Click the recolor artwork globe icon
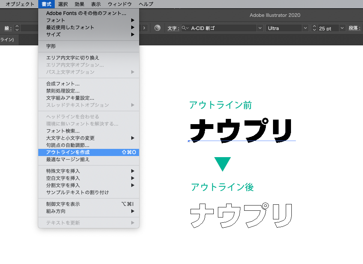Viewport: 363px width, 264px height. 157,28
